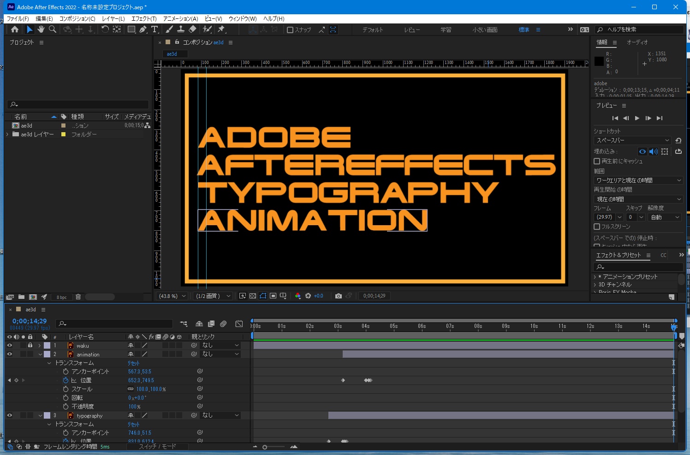
Task: Open the composition mini-flowchart icon in timeline
Action: (x=184, y=324)
